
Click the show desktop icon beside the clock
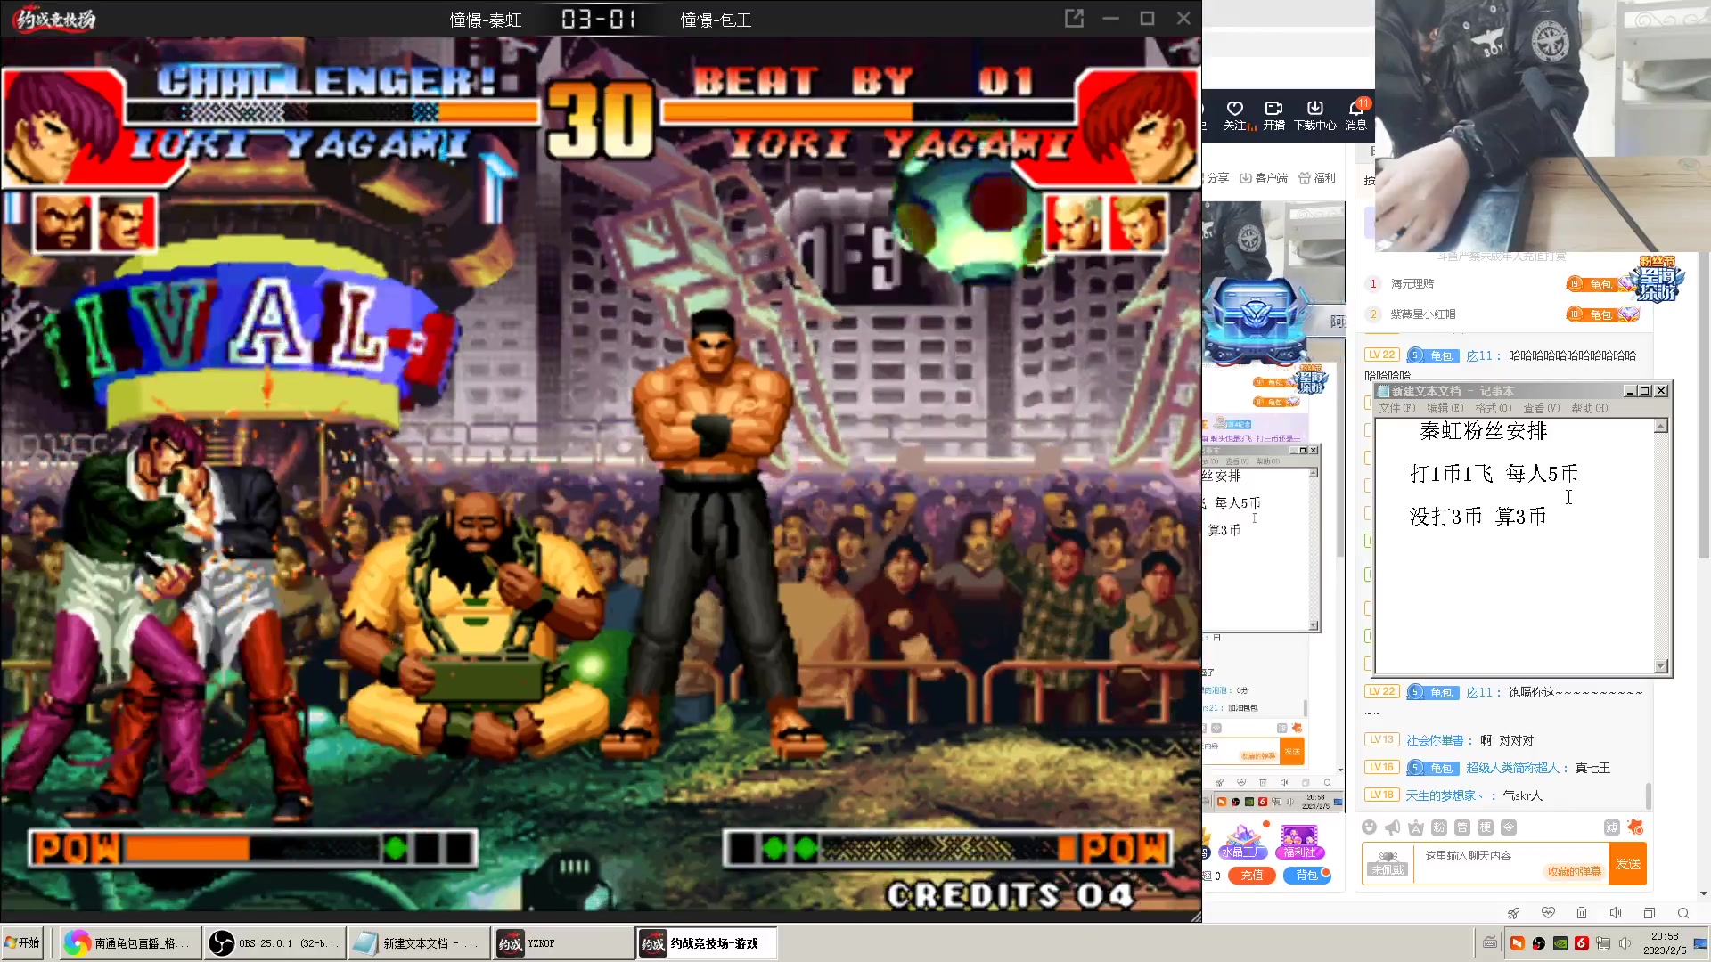(1700, 943)
